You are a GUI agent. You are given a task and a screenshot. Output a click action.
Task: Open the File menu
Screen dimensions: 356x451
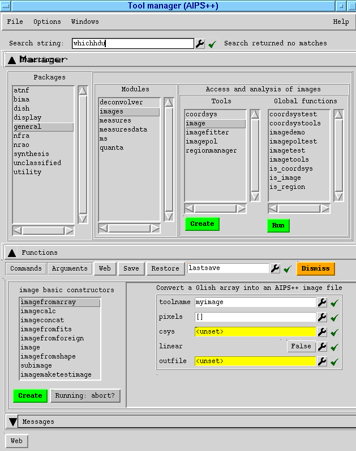[15, 22]
